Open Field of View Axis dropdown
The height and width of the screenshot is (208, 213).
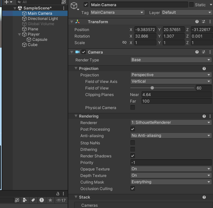click(x=171, y=81)
